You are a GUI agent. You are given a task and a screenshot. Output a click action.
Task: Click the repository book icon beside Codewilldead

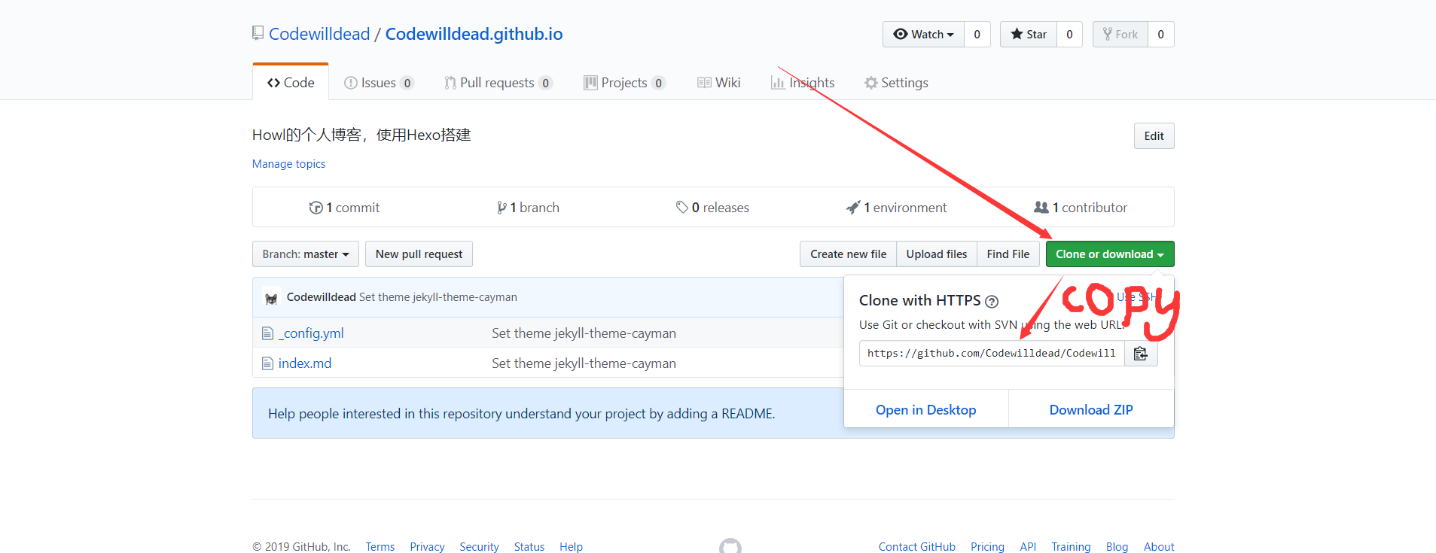(x=258, y=34)
